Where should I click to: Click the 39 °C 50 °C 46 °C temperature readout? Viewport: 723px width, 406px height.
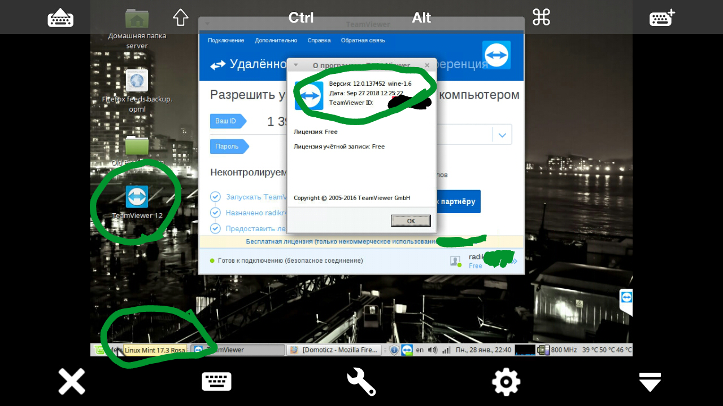coord(607,350)
